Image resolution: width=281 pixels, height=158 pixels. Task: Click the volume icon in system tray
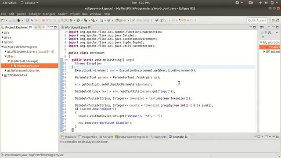point(266,3)
